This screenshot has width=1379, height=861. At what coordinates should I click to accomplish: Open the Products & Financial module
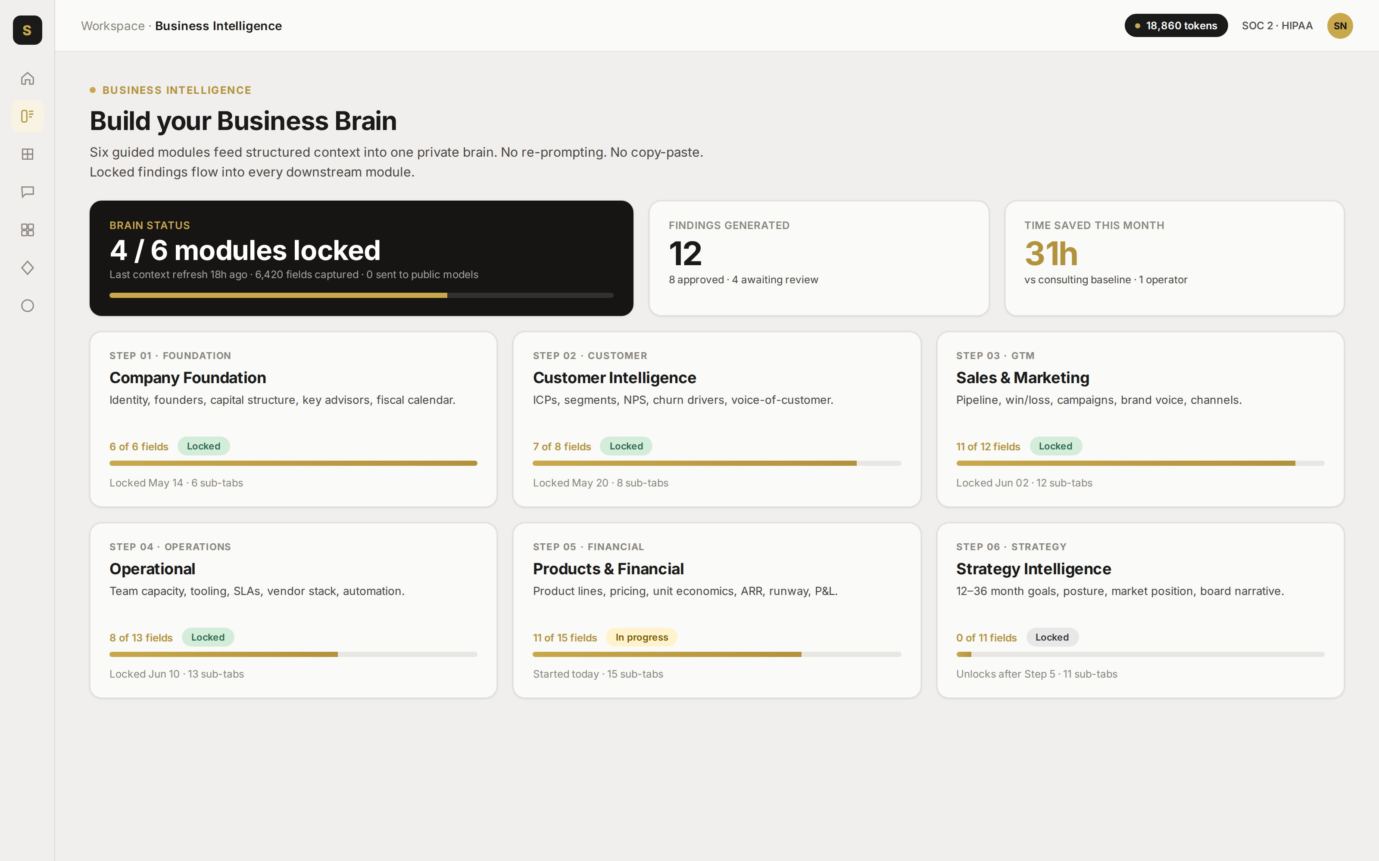coord(717,610)
